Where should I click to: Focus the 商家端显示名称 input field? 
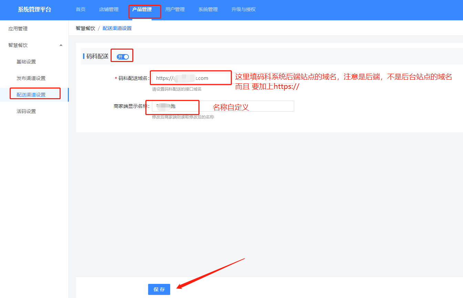(223, 106)
